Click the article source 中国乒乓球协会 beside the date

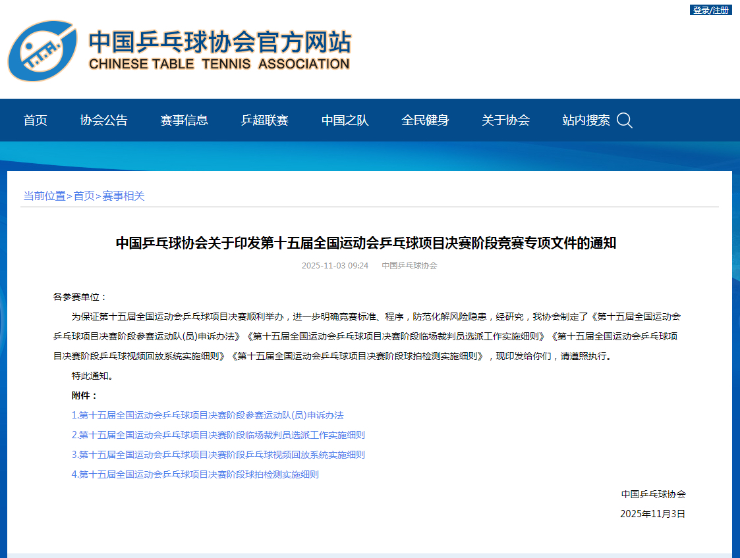point(409,266)
